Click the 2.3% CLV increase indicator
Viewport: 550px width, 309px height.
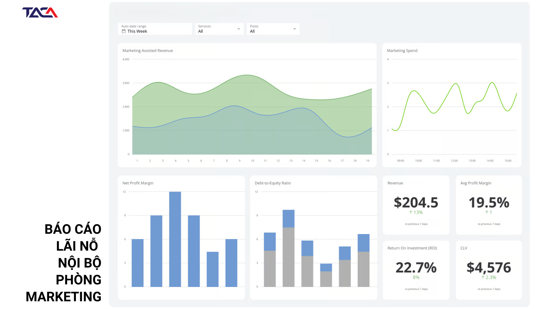coord(489,277)
